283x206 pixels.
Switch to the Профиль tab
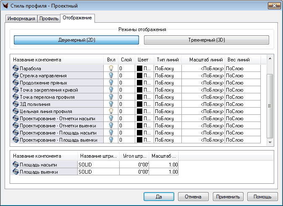click(49, 18)
